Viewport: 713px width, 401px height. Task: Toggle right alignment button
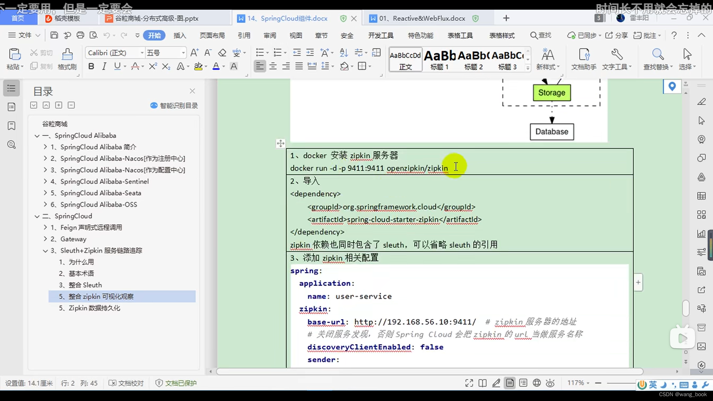point(286,66)
